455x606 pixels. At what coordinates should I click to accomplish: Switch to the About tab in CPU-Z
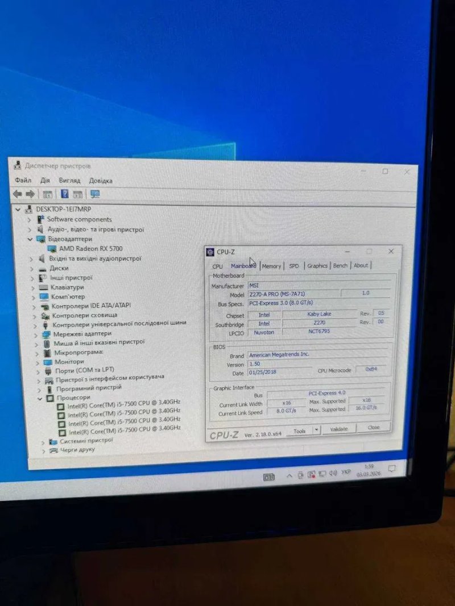pyautogui.click(x=361, y=265)
